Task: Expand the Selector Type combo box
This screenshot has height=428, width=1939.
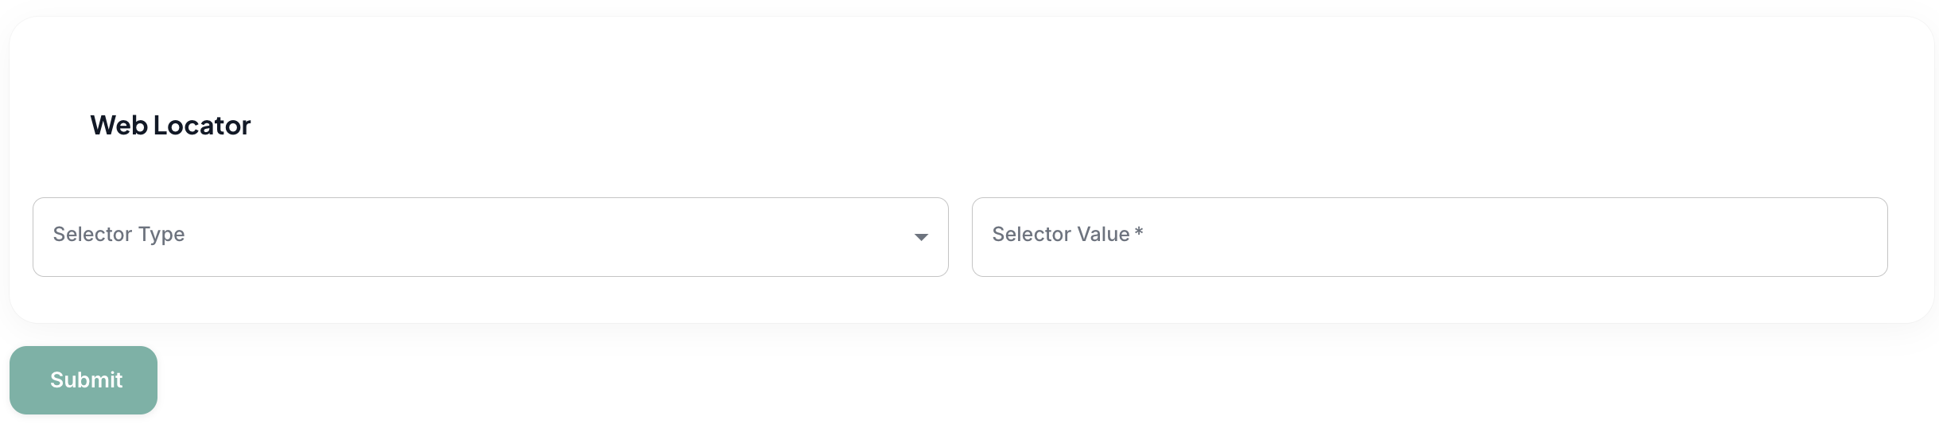Action: [x=489, y=237]
